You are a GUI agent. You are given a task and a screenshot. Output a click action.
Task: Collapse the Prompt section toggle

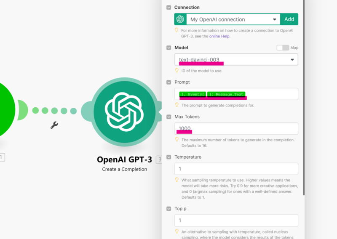[x=169, y=82]
